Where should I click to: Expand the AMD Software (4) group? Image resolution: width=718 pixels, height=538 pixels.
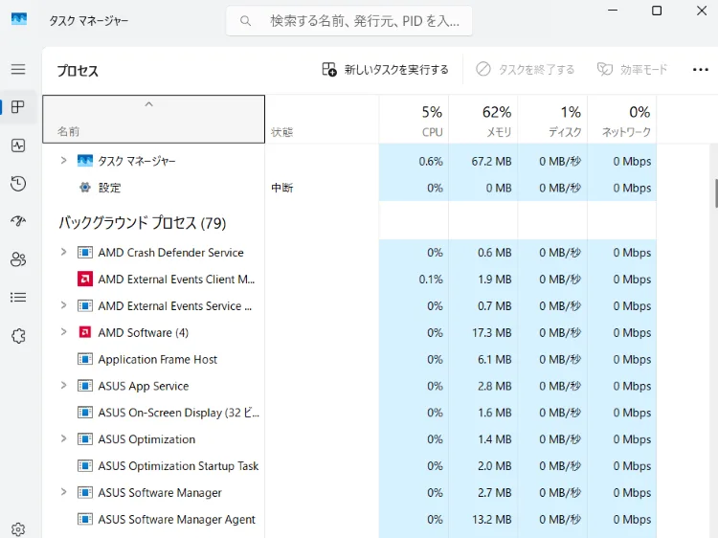pyautogui.click(x=63, y=333)
